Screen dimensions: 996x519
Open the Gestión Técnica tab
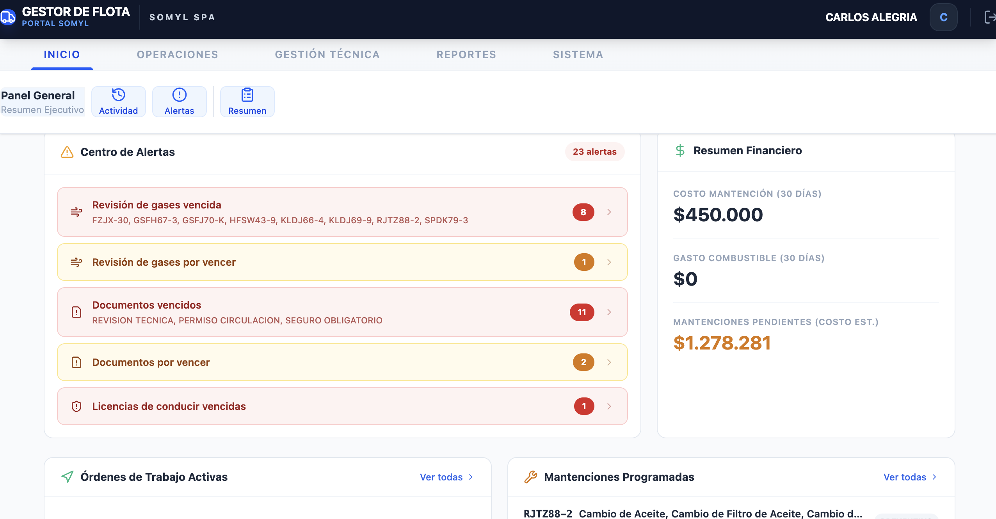[327, 55]
